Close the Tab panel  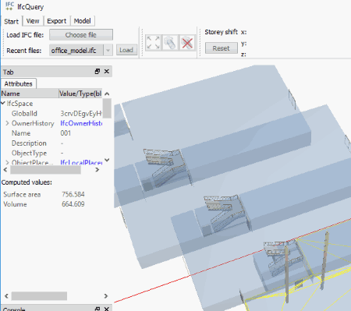pyautogui.click(x=107, y=72)
